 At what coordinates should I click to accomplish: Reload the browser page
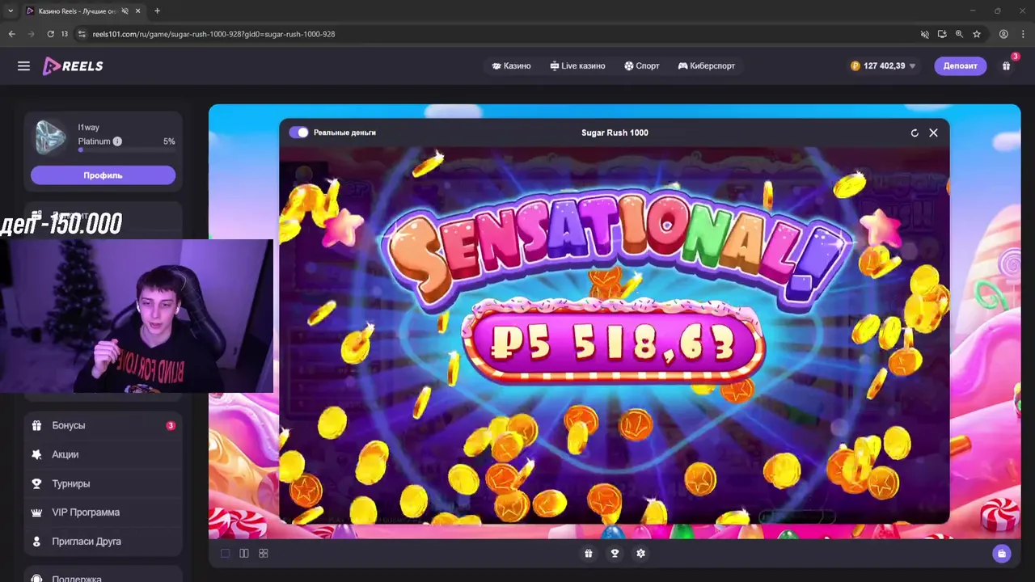(50, 34)
